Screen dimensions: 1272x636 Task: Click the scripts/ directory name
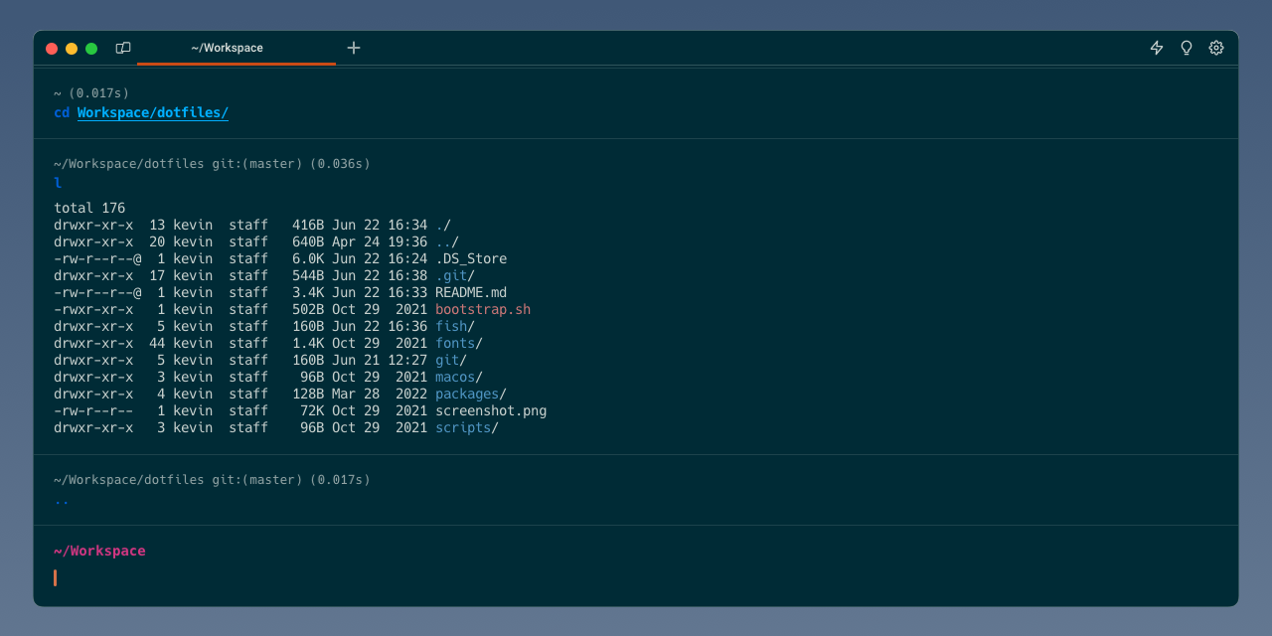(x=465, y=427)
